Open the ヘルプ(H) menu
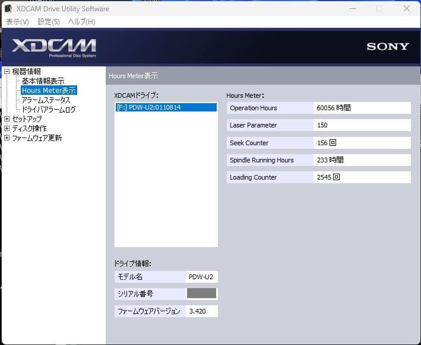This screenshot has height=345, width=421. (x=82, y=22)
